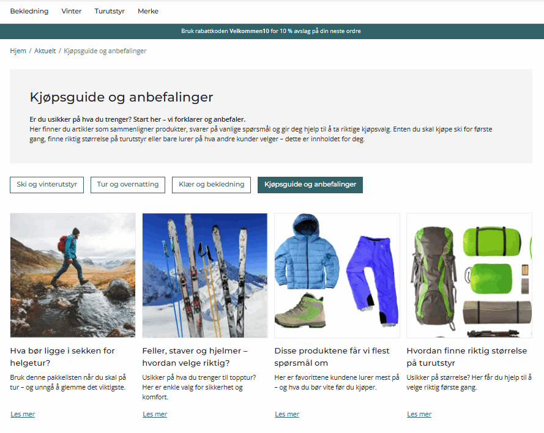Open the Merke menu
This screenshot has width=544, height=433.
[148, 11]
